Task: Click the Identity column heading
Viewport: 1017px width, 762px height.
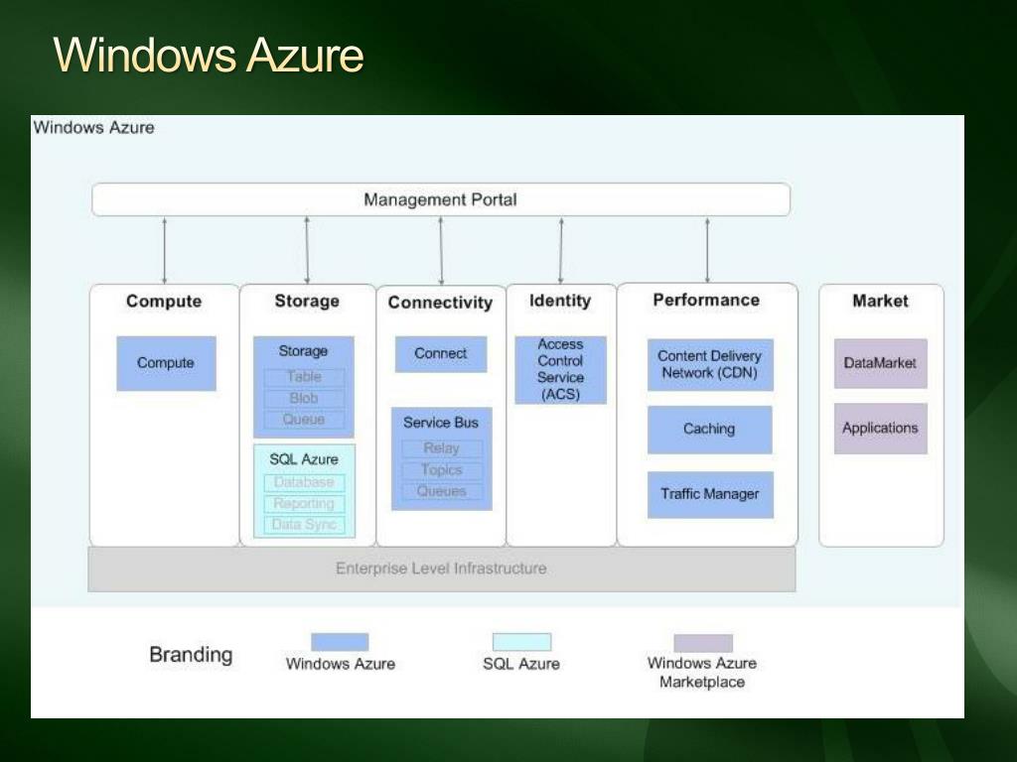Action: click(x=560, y=301)
